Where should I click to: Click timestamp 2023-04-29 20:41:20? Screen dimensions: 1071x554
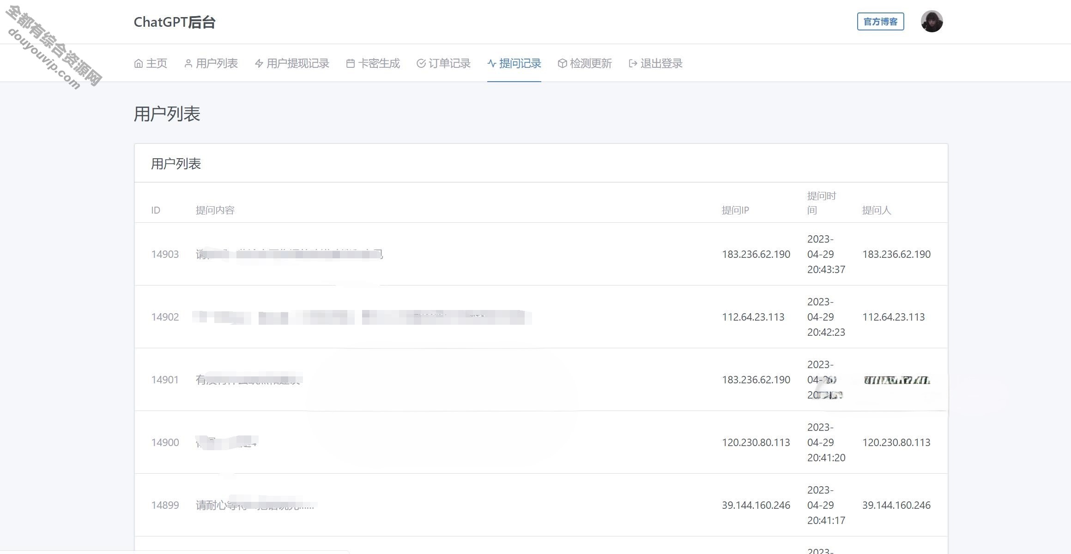826,442
